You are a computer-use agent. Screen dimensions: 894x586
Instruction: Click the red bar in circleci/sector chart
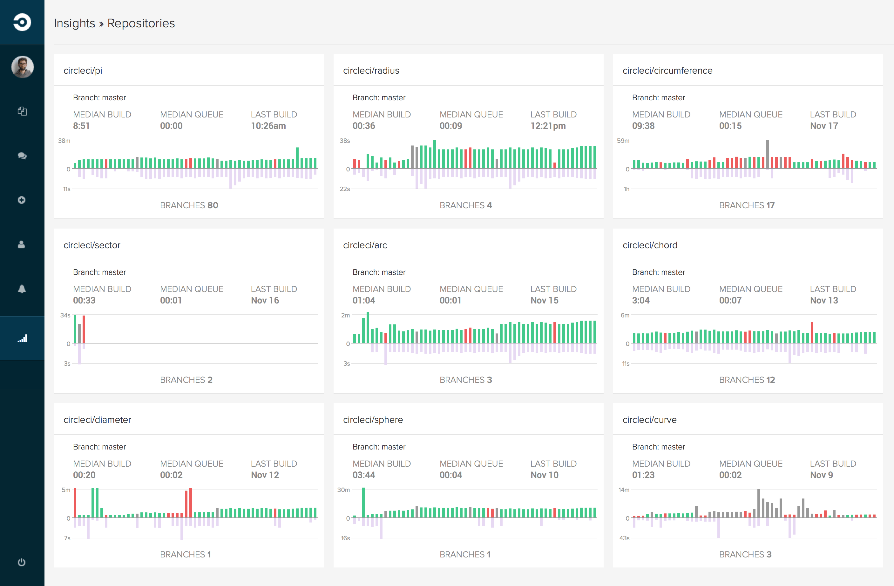[84, 329]
